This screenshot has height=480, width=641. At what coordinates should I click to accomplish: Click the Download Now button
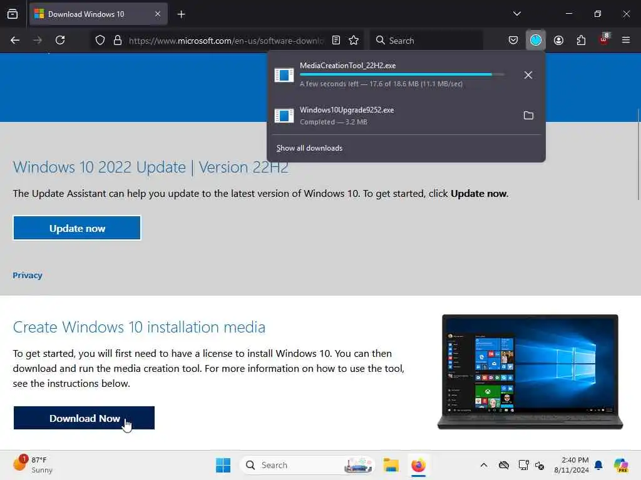(x=85, y=418)
